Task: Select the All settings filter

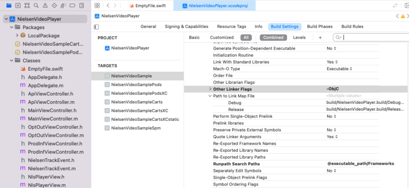Action: (x=246, y=37)
